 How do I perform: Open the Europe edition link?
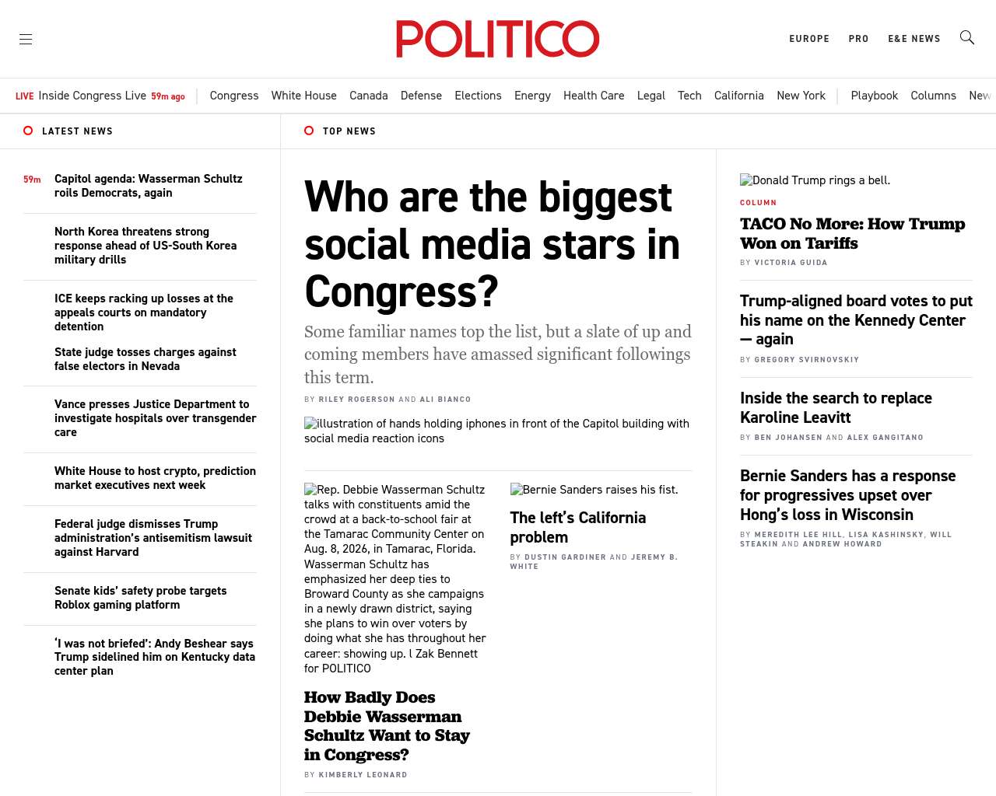(809, 39)
